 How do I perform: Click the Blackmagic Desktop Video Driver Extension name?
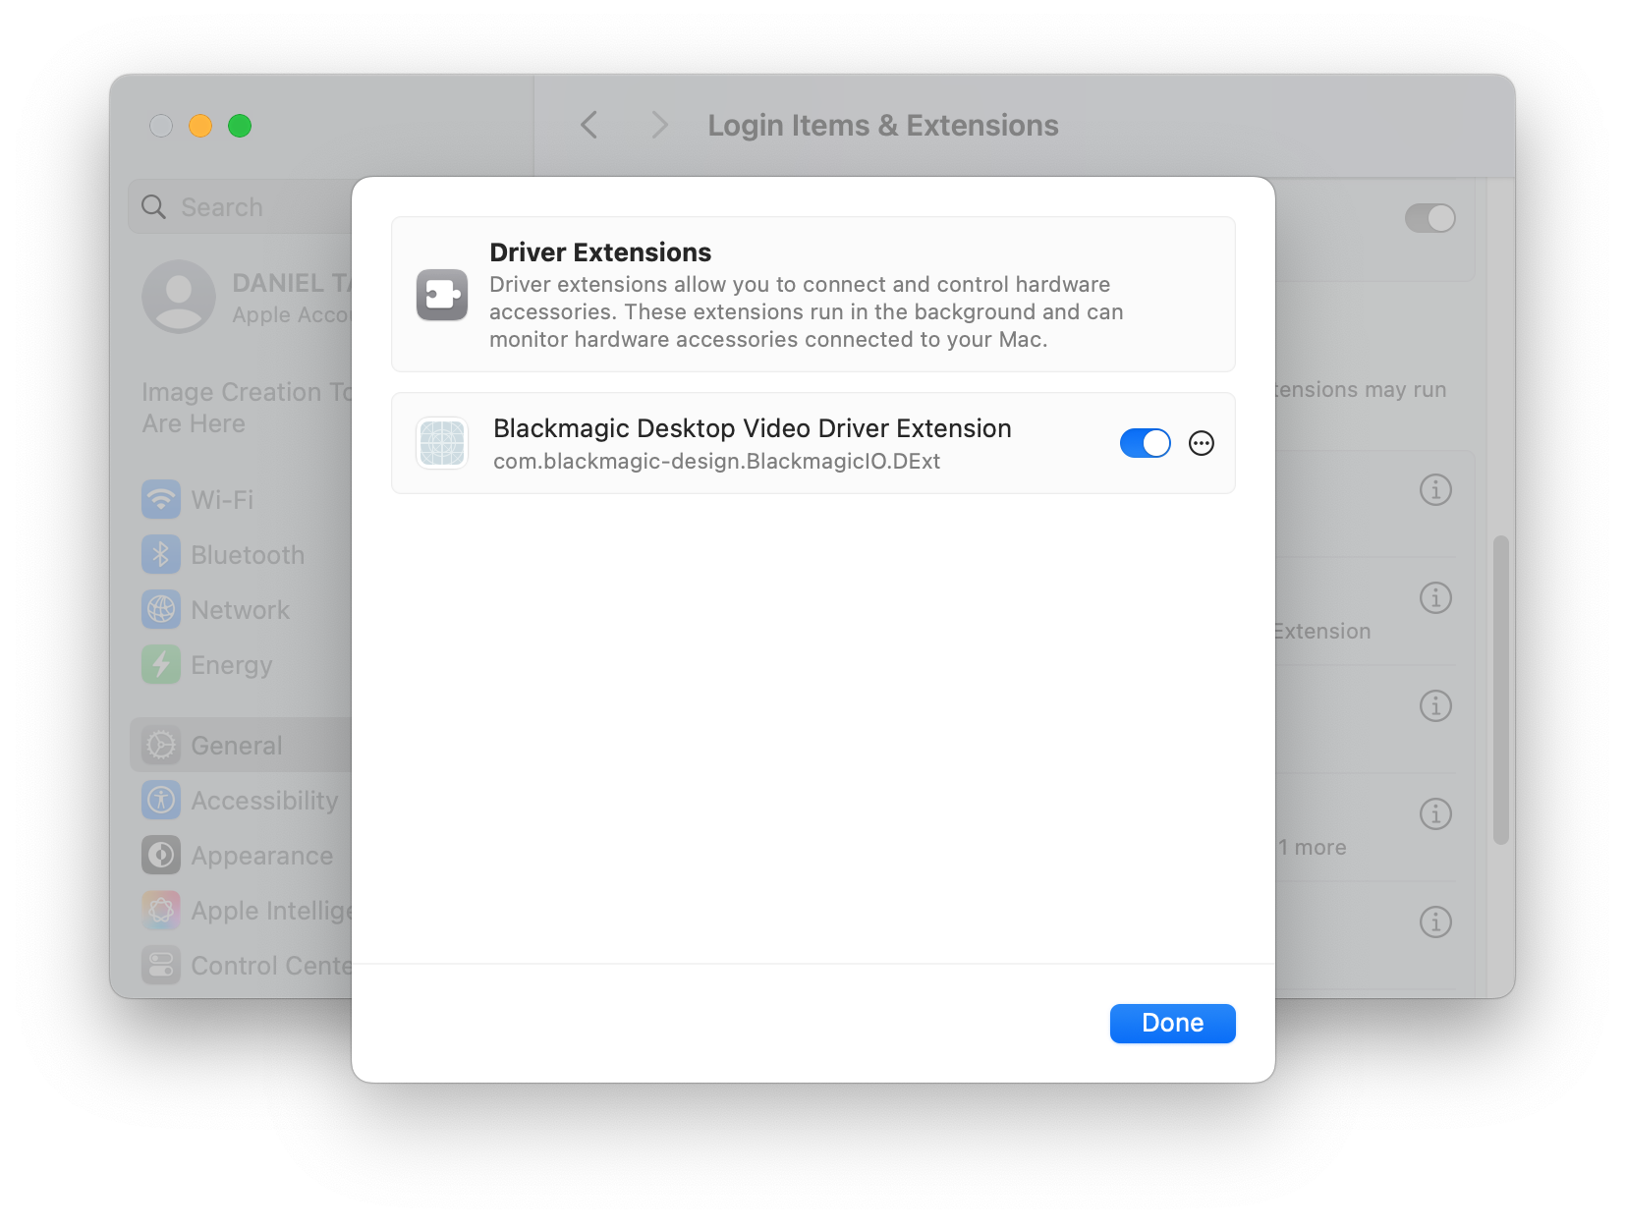click(752, 428)
